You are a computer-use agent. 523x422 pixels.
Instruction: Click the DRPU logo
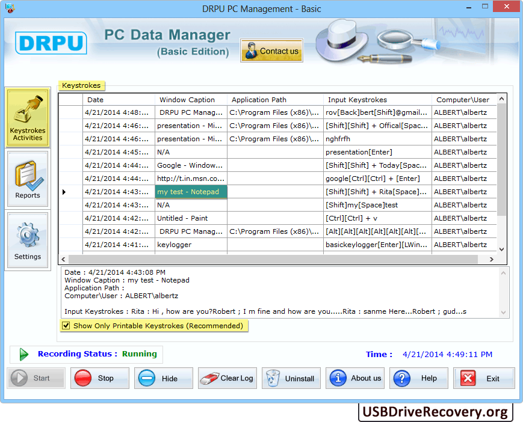click(x=51, y=43)
